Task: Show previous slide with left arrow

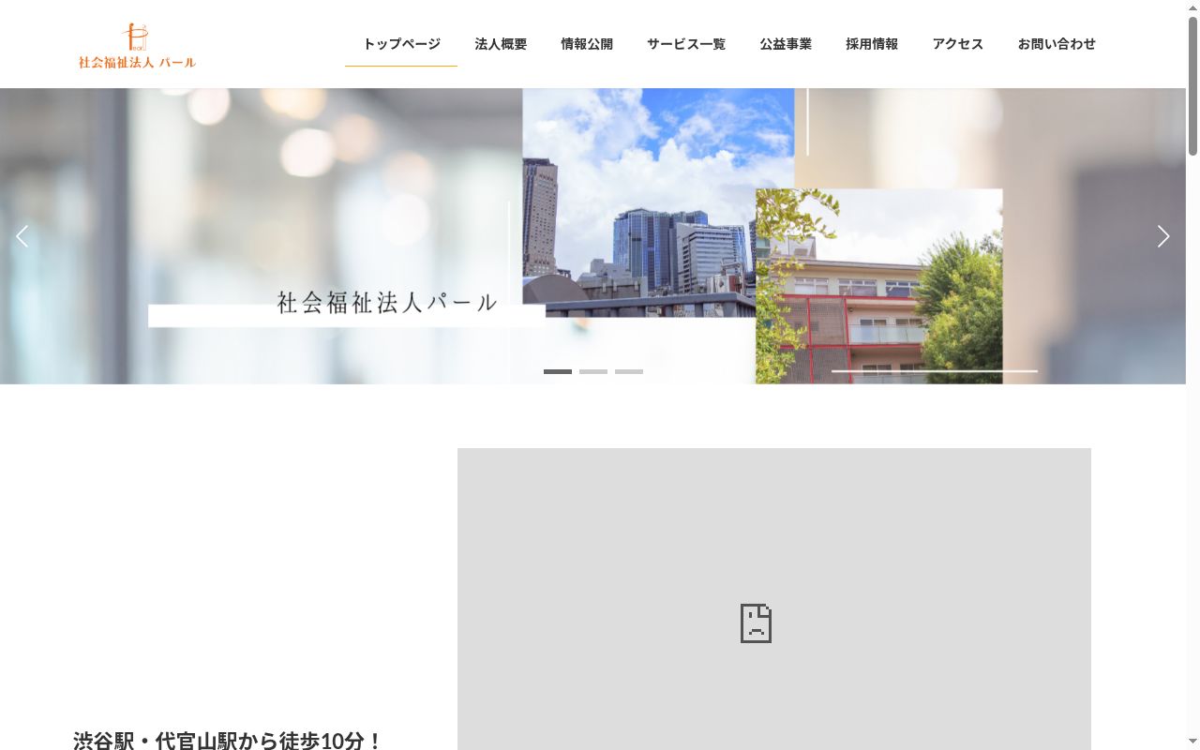Action: (x=22, y=236)
